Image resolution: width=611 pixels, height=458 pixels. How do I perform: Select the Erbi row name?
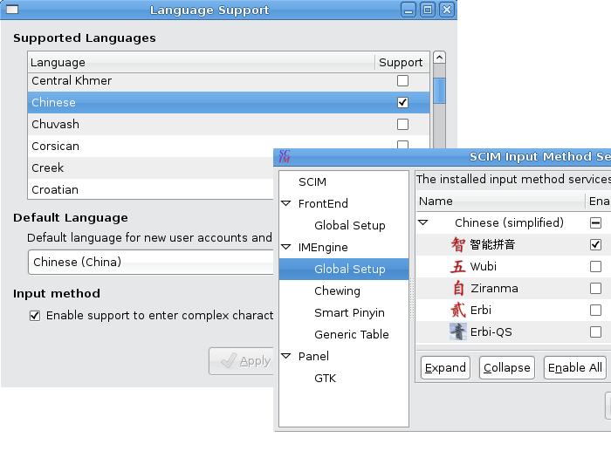[480, 310]
